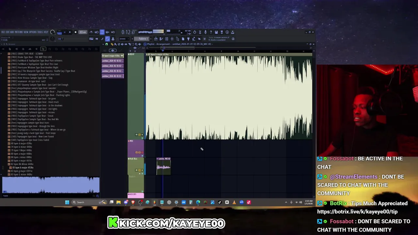Viewport: 418px width, 235px height.
Task: Click the browser preview waveform
Action: (x=51, y=185)
